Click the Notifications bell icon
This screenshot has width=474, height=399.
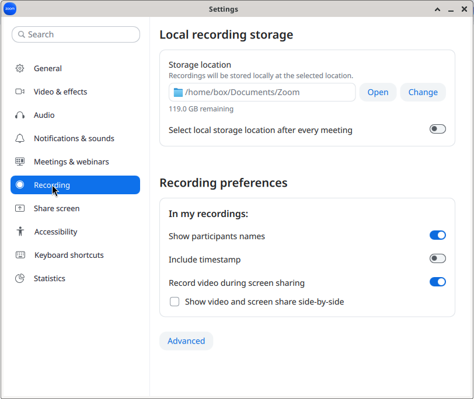click(x=20, y=138)
